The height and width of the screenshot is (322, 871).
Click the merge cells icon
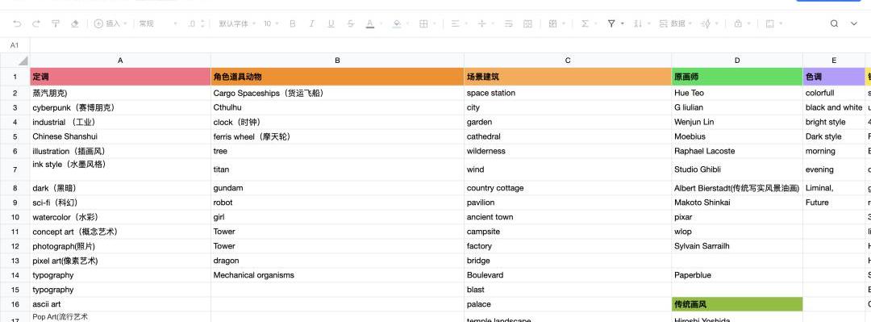pyautogui.click(x=527, y=23)
